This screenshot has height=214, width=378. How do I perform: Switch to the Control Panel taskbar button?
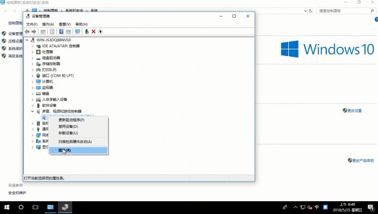click(51, 207)
